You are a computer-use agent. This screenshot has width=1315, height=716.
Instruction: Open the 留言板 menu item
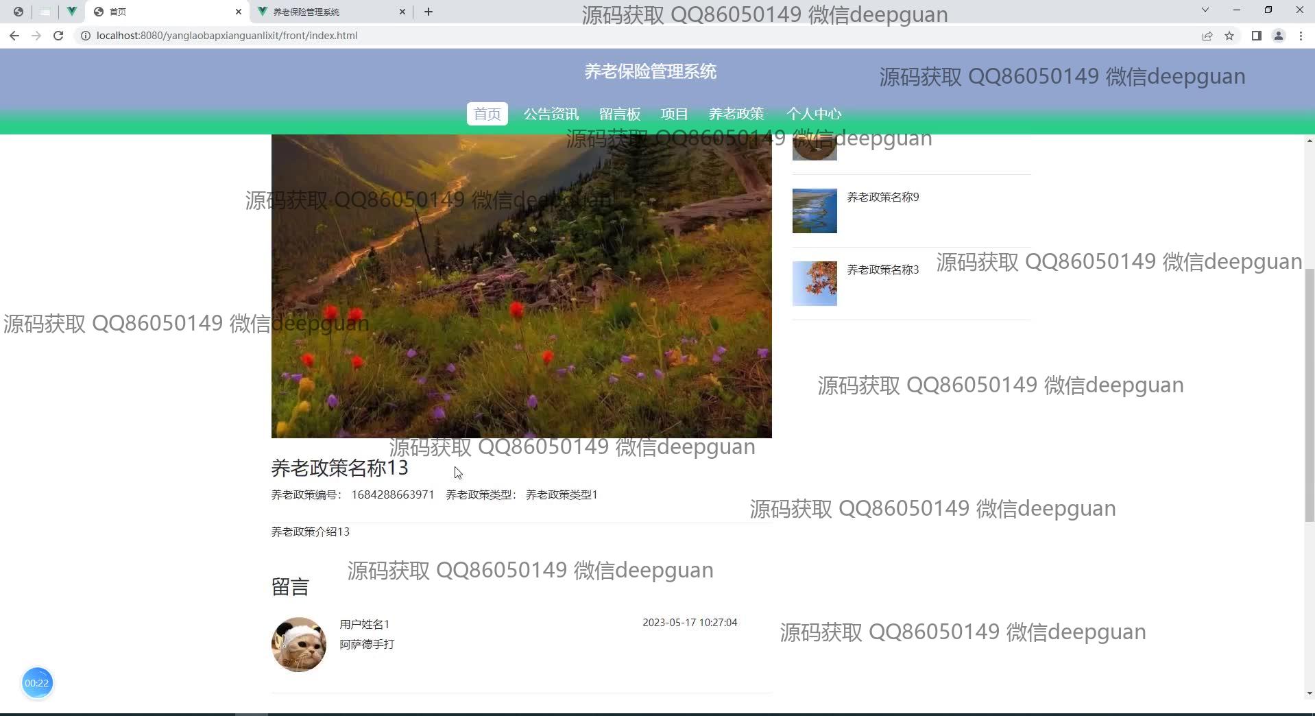tap(619, 114)
